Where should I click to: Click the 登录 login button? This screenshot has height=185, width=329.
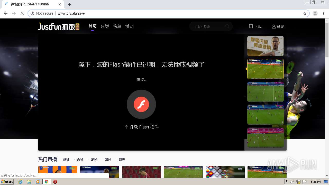(x=278, y=26)
